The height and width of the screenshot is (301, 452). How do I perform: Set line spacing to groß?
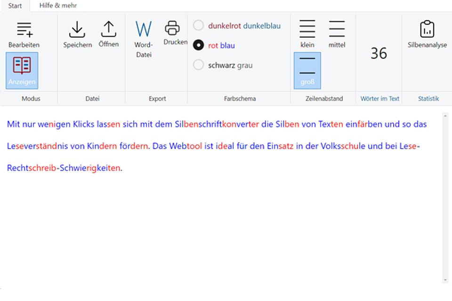tap(307, 71)
